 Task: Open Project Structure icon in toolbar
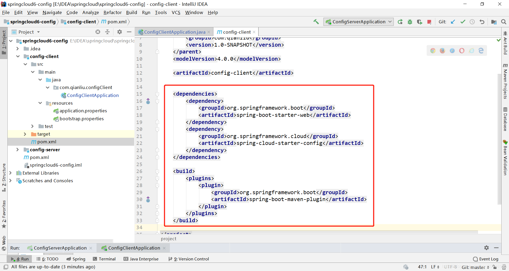(x=494, y=22)
